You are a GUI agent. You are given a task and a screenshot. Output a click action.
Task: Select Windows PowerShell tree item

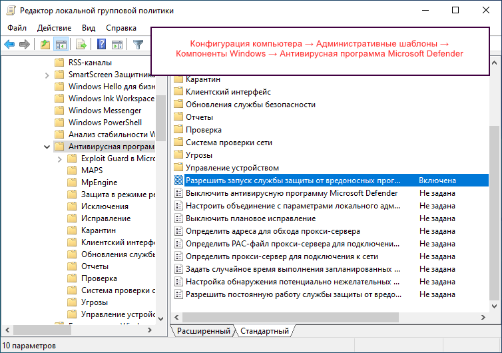pyautogui.click(x=105, y=123)
